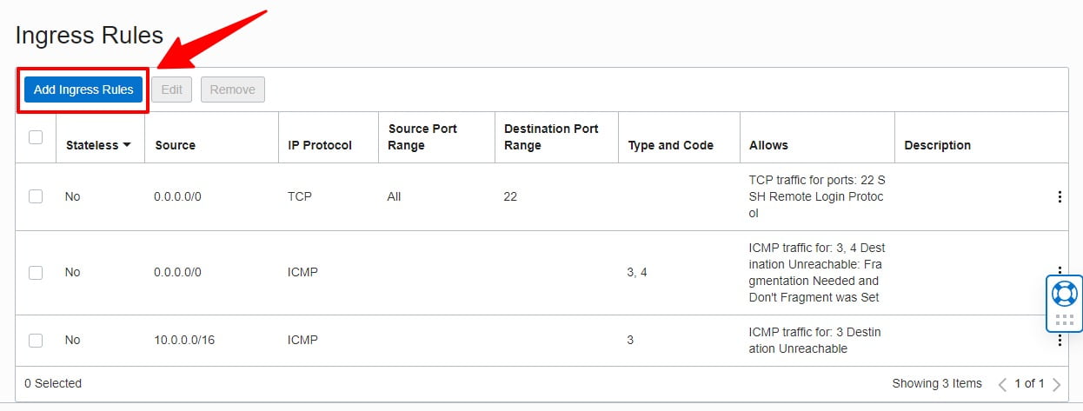
Task: Check the 0.0.0.0/0 ICMP rule checkbox
Action: click(36, 273)
